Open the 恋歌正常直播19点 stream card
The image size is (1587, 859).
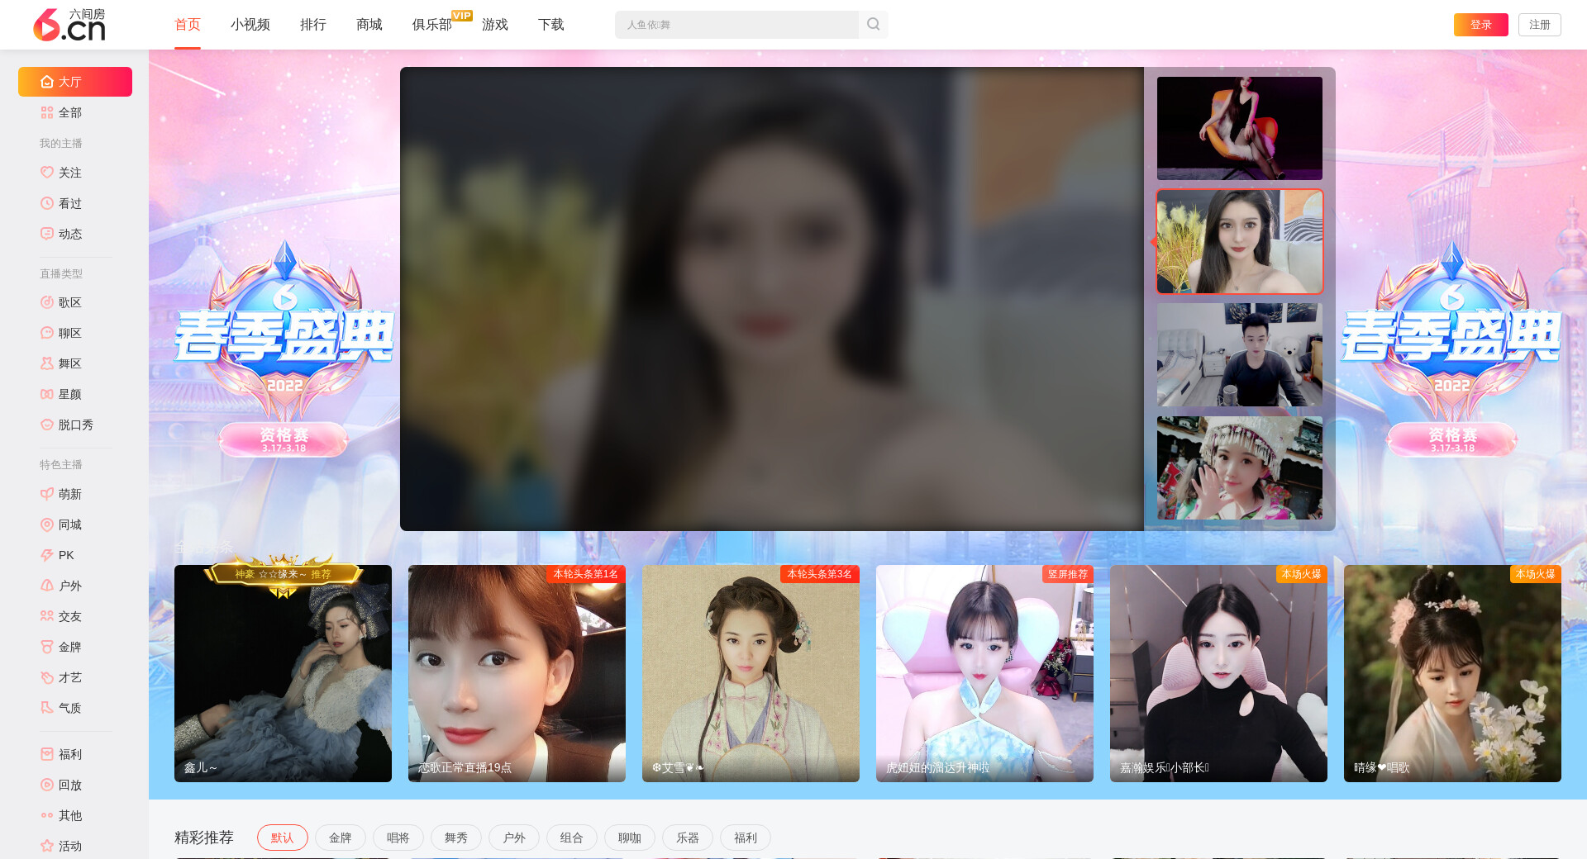pyautogui.click(x=517, y=673)
